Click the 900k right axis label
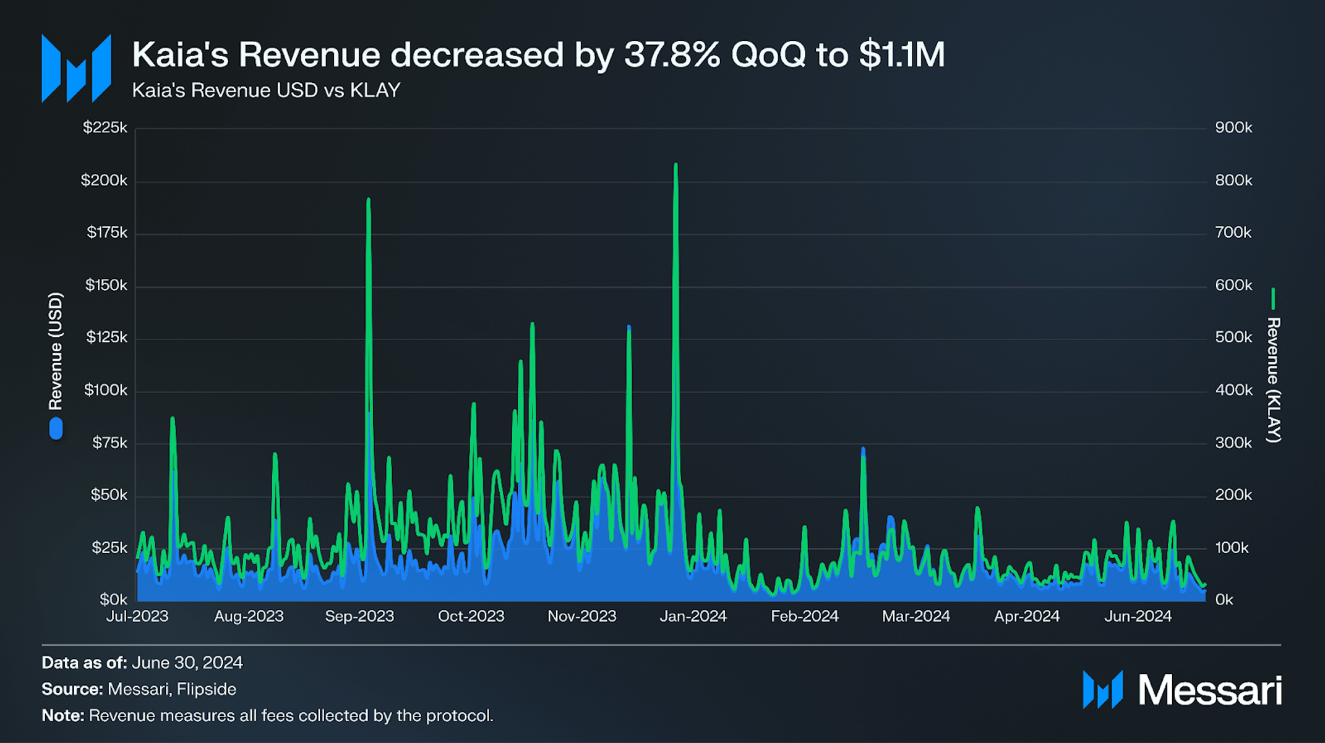Viewport: 1325px width, 743px height. click(1233, 127)
